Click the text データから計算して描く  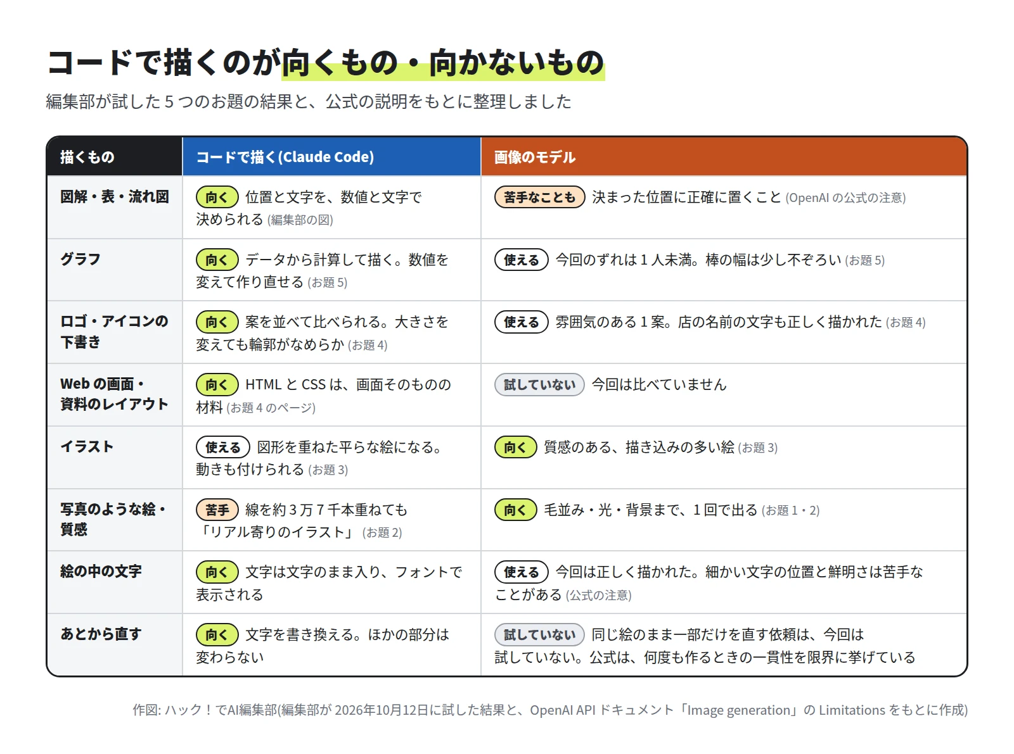pyautogui.click(x=319, y=260)
